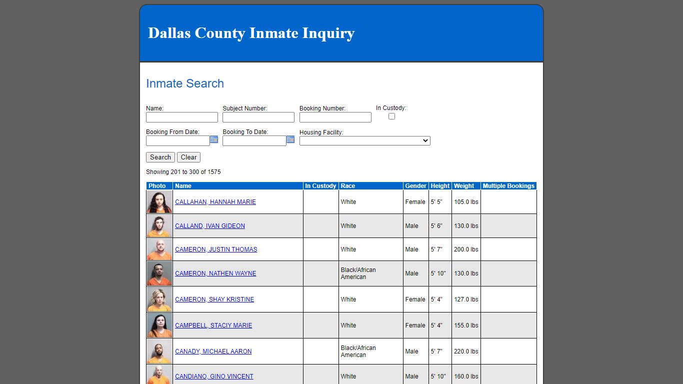Click the Clear button
This screenshot has height=384, width=683.
tap(188, 157)
